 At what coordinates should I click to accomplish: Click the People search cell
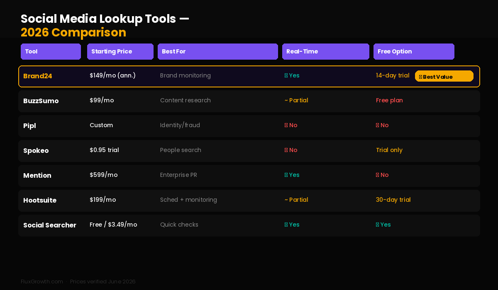point(181,150)
